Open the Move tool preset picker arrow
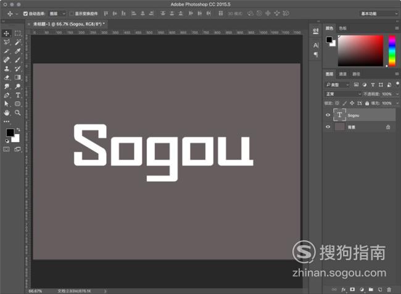Viewport: 401px width, 294px height. pyautogui.click(x=17, y=14)
